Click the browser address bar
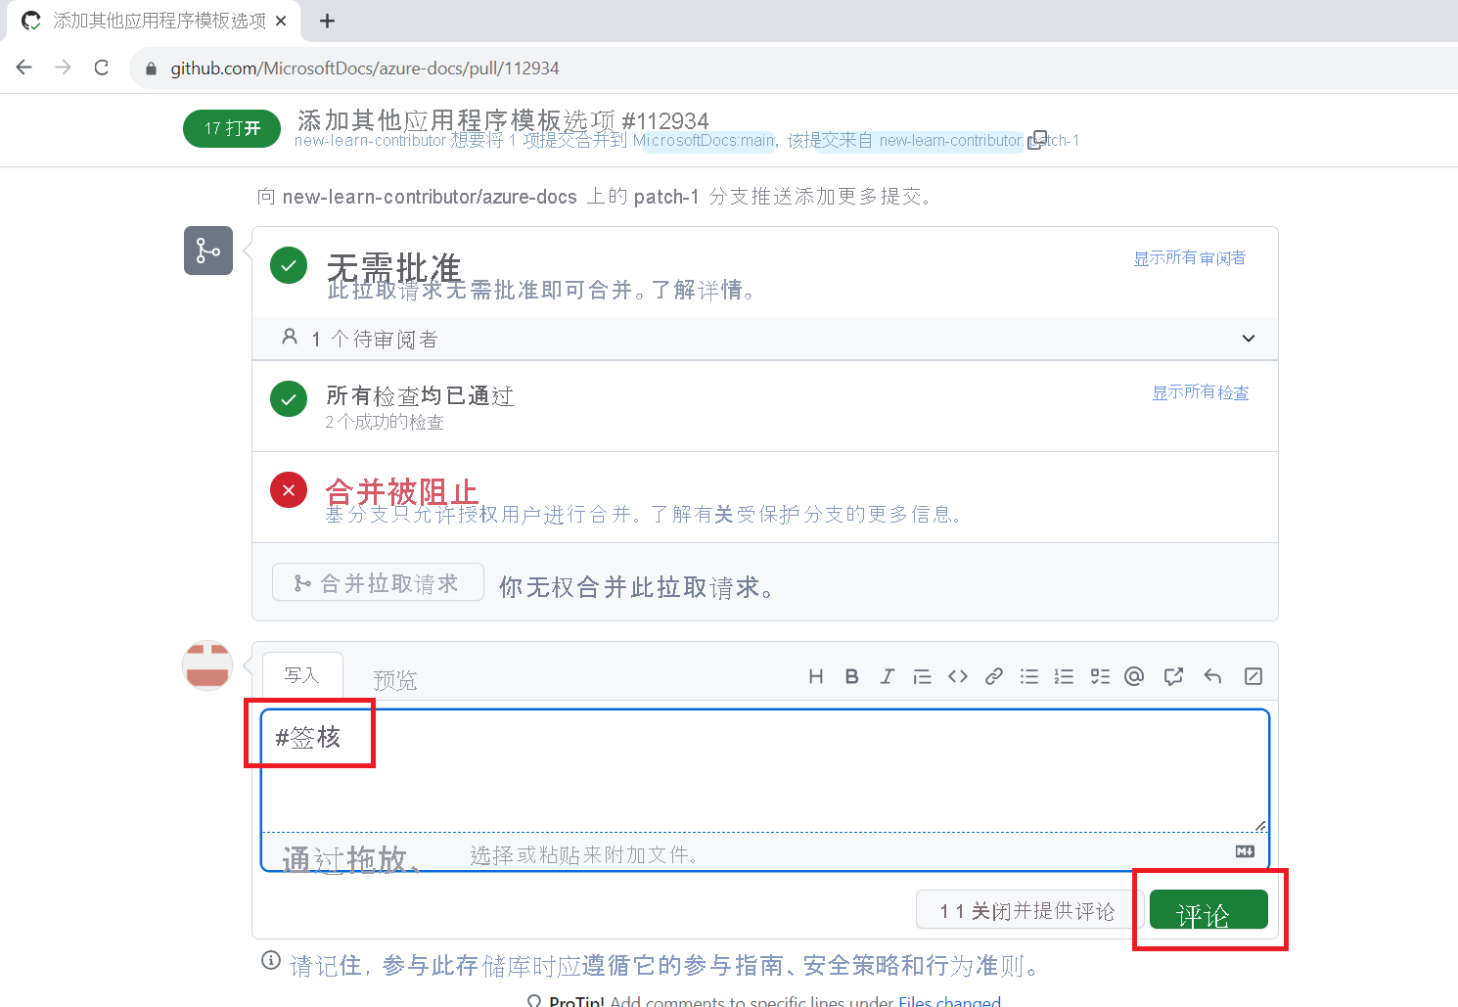This screenshot has width=1458, height=1007. [793, 68]
